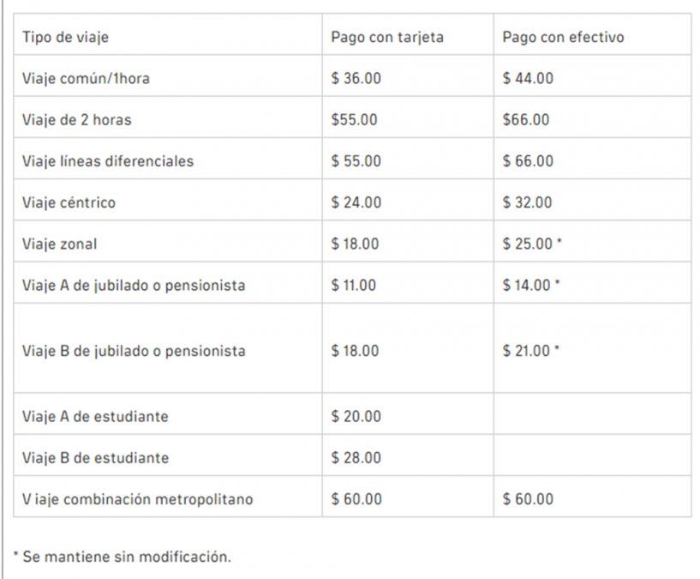
Task: Click the $ 32.00 cash price
Action: click(528, 203)
